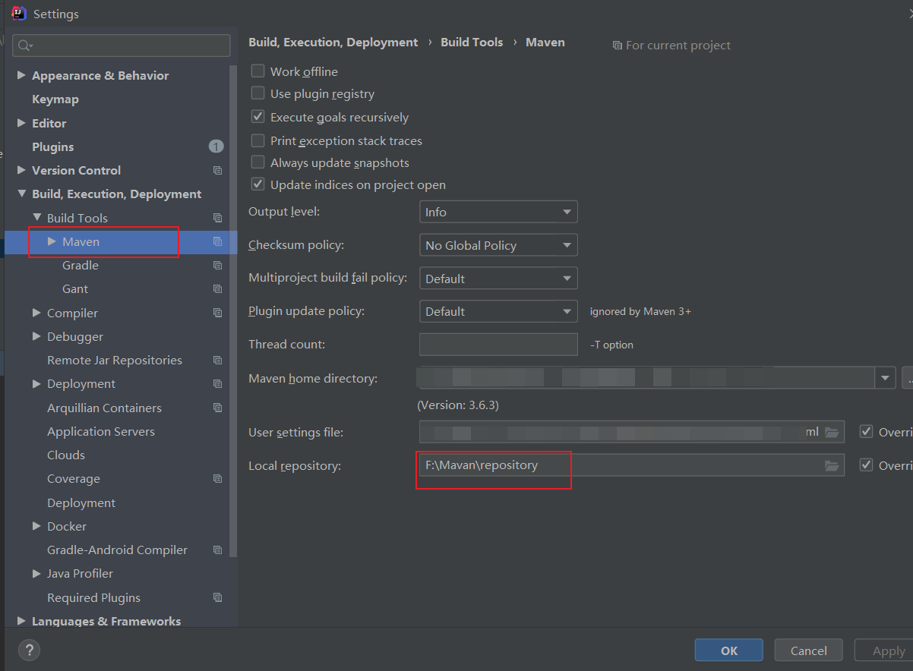Screen dimensions: 913x671
Task: Expand the Java Profiler node arrow
Action: tap(36, 574)
